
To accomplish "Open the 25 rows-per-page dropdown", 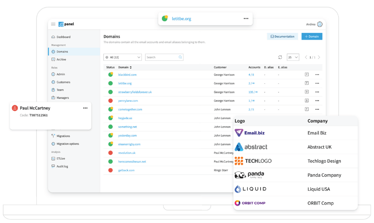I will (x=292, y=57).
